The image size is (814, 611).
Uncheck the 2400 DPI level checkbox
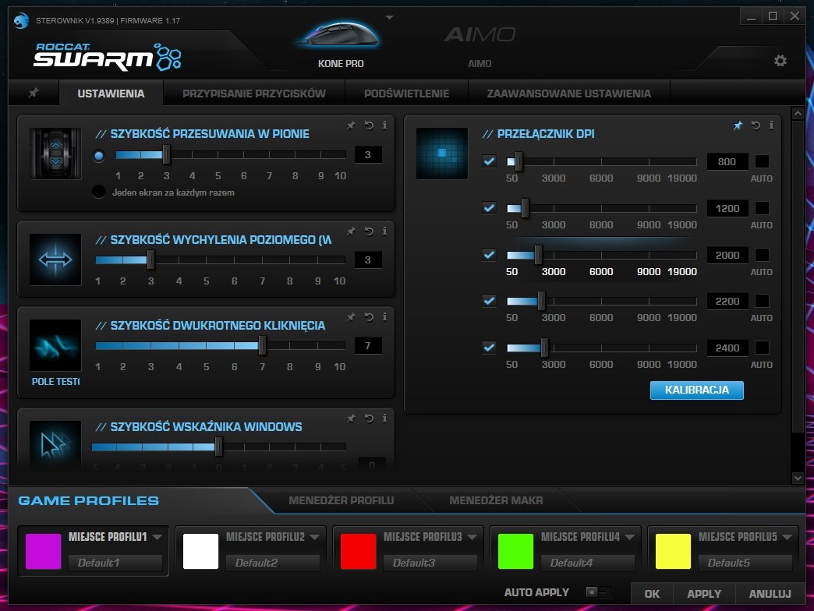[x=489, y=348]
